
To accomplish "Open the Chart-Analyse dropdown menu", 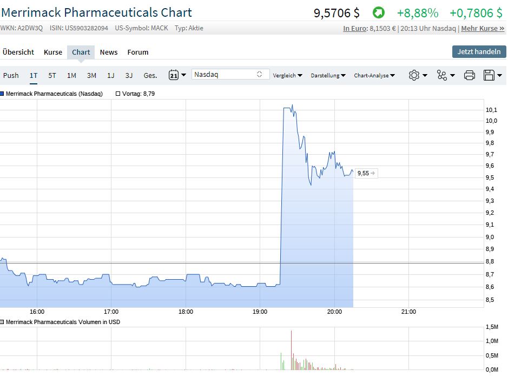I will [374, 75].
